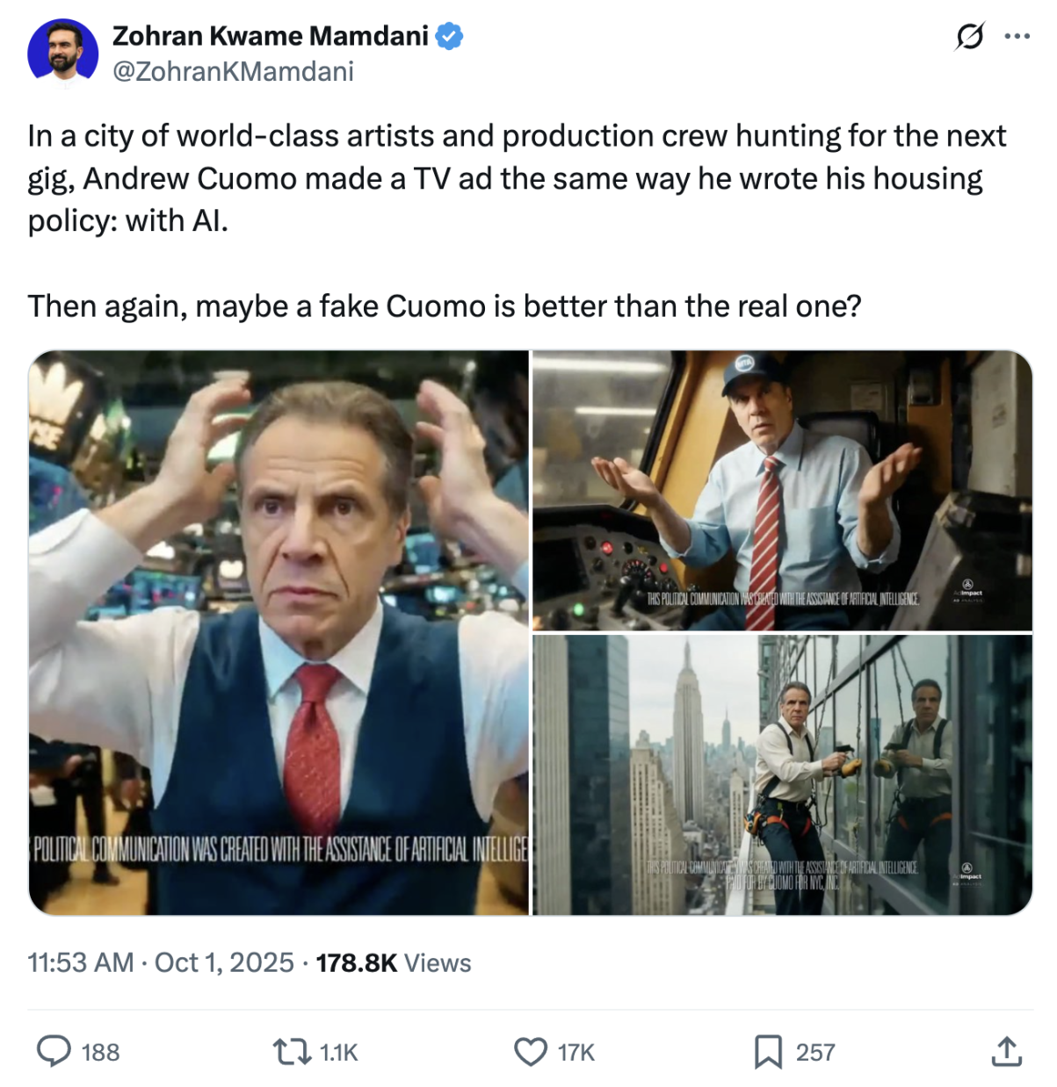Click the 11:53 AM Oct 1, 2025 timestamp
Image resolution: width=1057 pixels, height=1087 pixels.
click(x=161, y=962)
